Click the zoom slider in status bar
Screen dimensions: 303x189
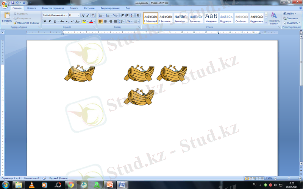289,178
